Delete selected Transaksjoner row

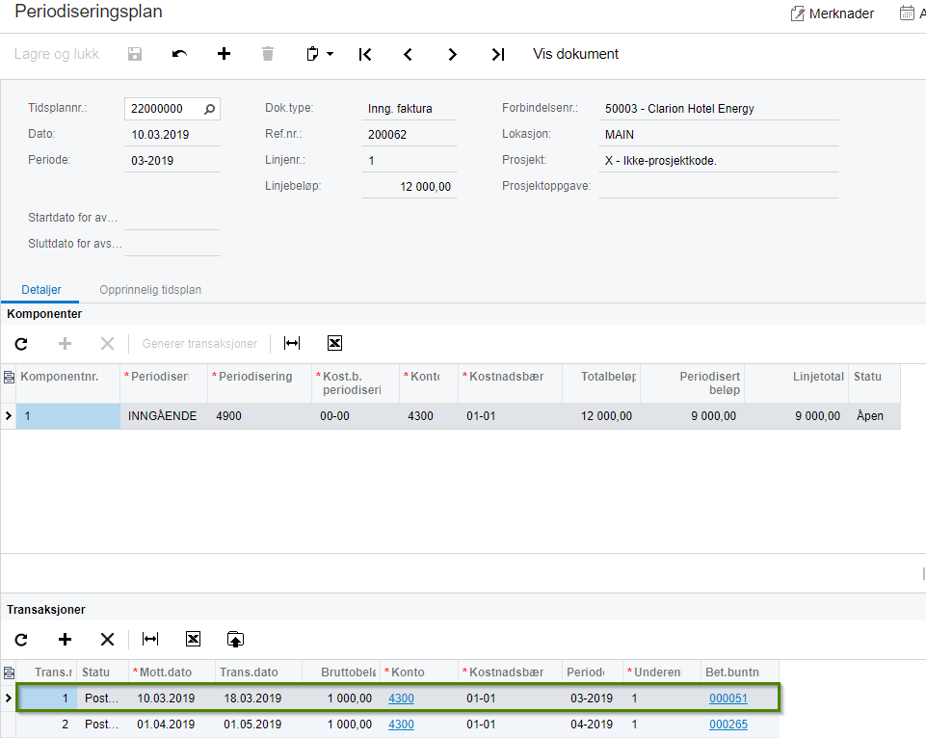107,639
